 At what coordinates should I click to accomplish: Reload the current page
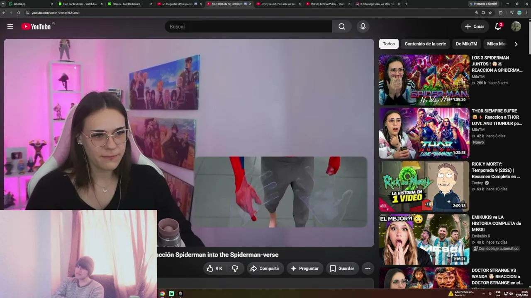19,13
